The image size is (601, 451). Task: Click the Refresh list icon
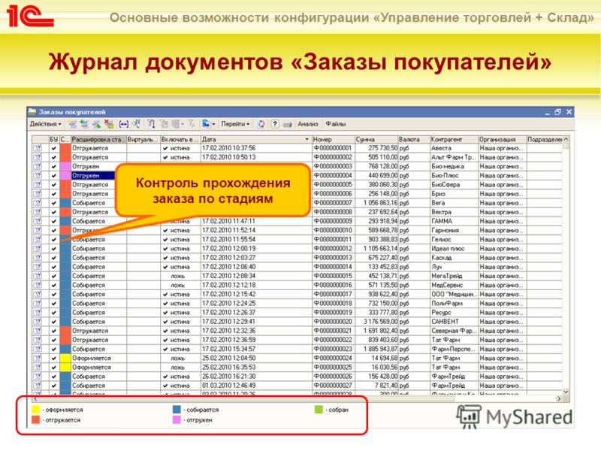[x=261, y=124]
